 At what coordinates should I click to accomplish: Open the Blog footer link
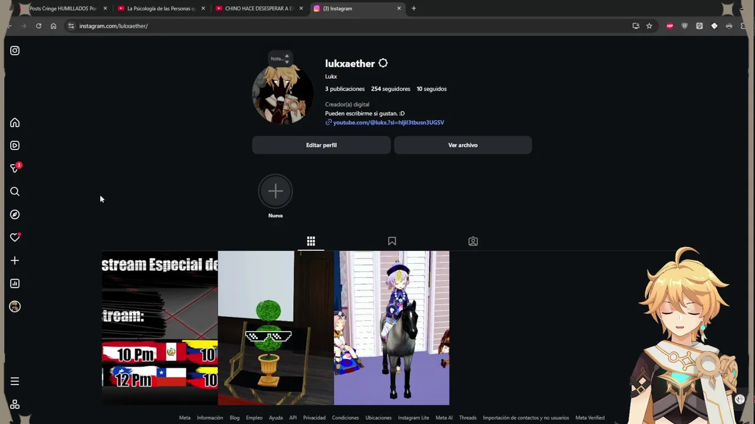(x=235, y=418)
